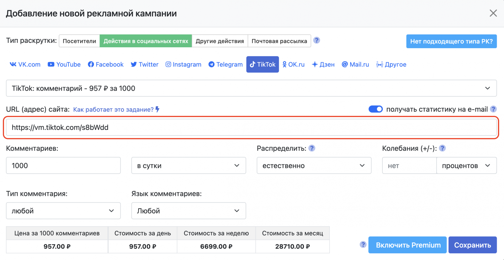Open the TikTok task type dropdown
This screenshot has height=260, width=504.
point(251,88)
